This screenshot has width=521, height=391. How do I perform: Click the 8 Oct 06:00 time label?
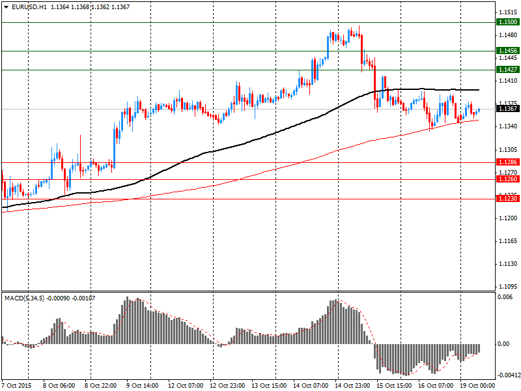coord(59,386)
